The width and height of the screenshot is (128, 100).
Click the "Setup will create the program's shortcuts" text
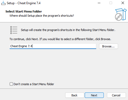point(68,30)
